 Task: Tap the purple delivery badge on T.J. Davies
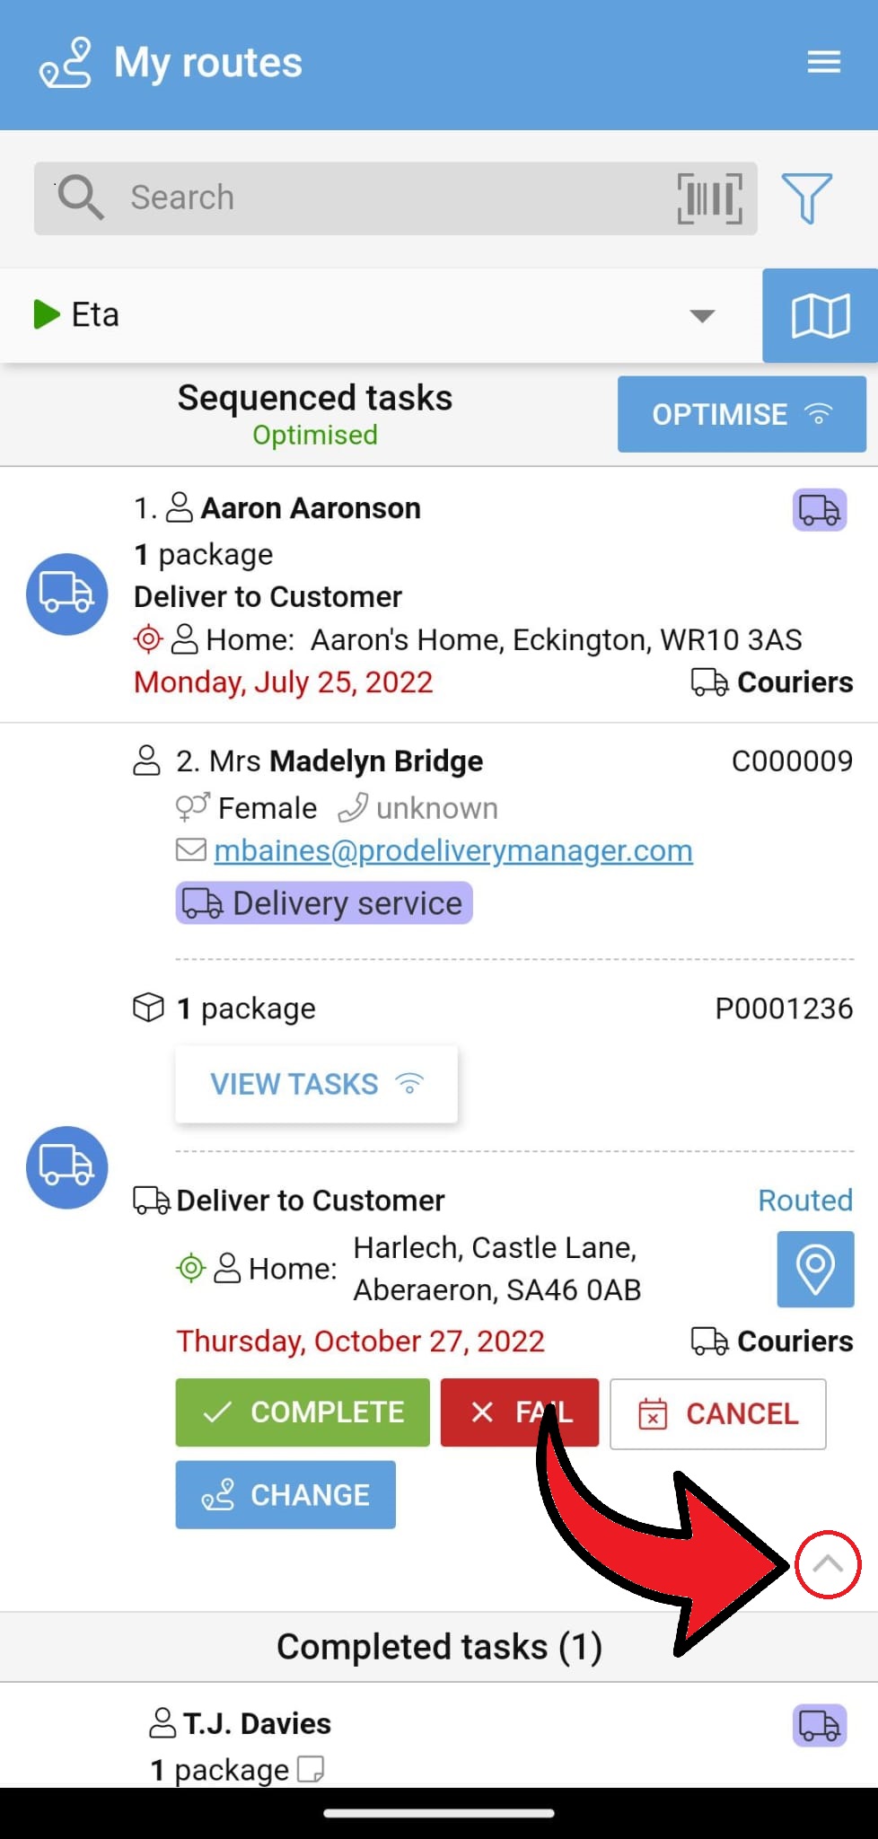pyautogui.click(x=819, y=1725)
